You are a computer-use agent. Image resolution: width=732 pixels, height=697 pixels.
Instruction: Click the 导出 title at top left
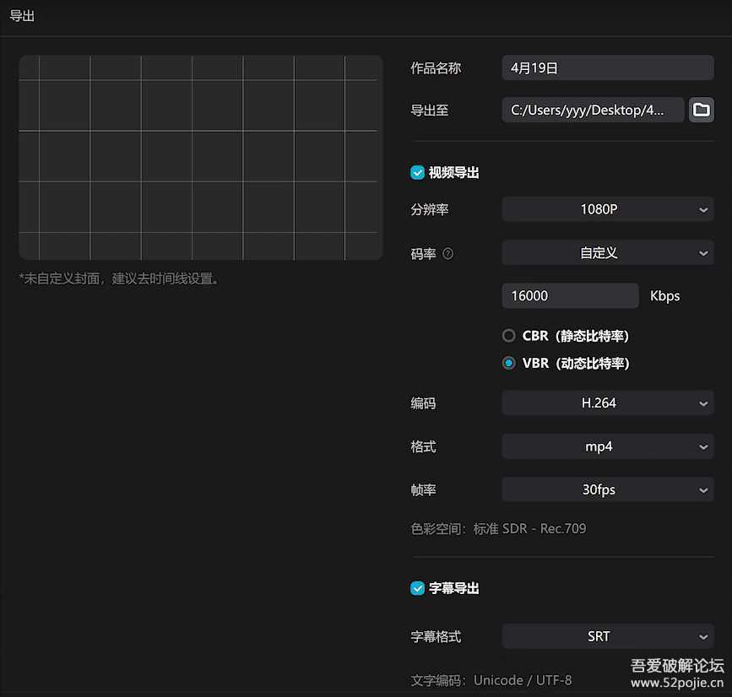click(x=22, y=15)
